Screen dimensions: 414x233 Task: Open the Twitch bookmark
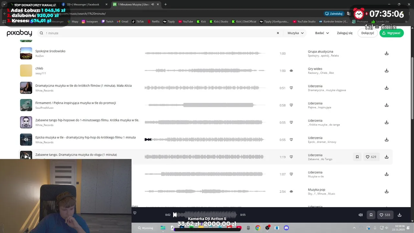click(107, 22)
